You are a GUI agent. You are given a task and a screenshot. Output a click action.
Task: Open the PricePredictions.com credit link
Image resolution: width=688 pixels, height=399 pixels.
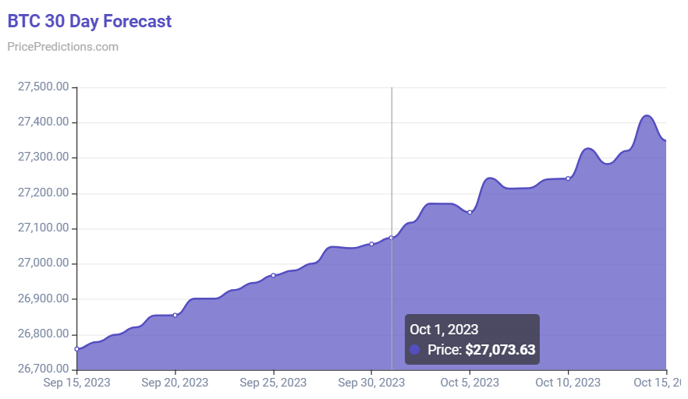62,47
